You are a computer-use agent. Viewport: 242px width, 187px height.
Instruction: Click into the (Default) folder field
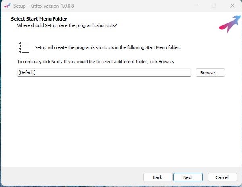click(x=104, y=72)
